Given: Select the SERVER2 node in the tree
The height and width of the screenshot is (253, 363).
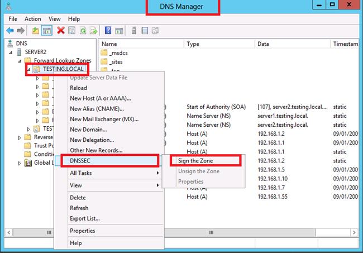Looking at the screenshot, I should click(x=35, y=52).
